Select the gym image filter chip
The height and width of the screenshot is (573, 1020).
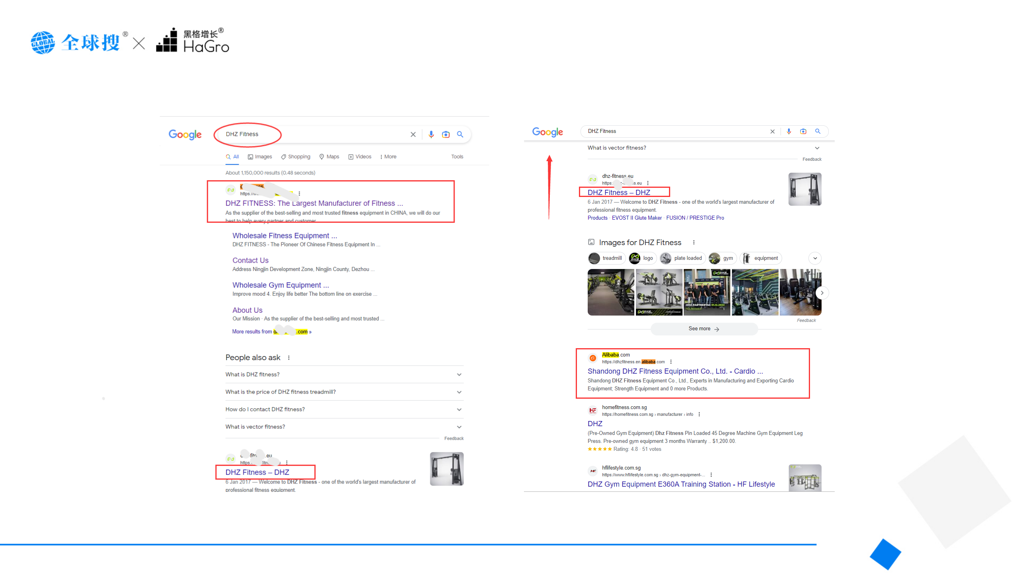coord(722,258)
